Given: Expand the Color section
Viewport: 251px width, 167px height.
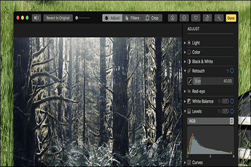Looking at the screenshot, I should 185,52.
